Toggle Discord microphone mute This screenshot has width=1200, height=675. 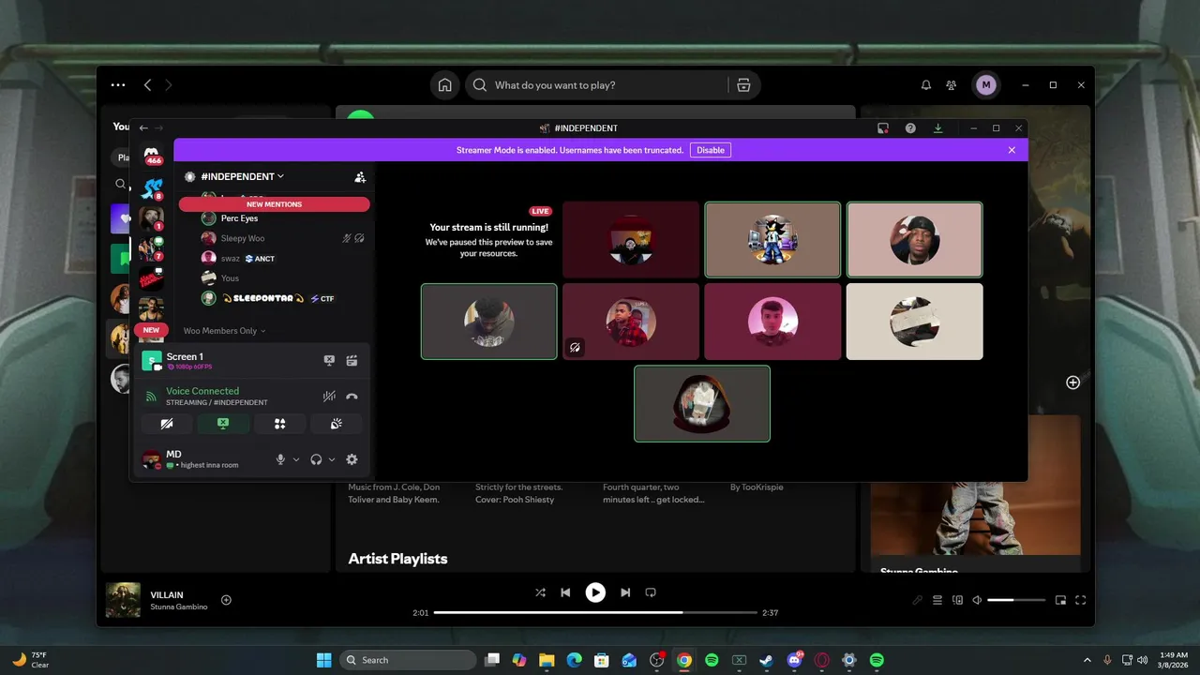[x=279, y=459]
